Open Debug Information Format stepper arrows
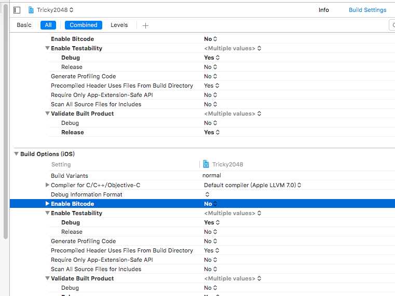Viewport: 395px width, 296px height. 207,194
